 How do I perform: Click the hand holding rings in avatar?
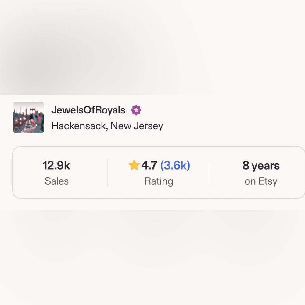point(30,125)
